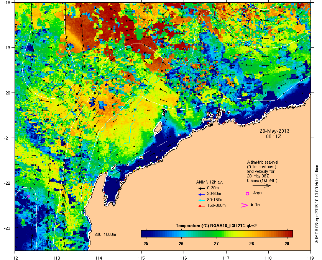Click the longitude axis label '114'
Viewport: 322px width, 260px height.
point(99,258)
